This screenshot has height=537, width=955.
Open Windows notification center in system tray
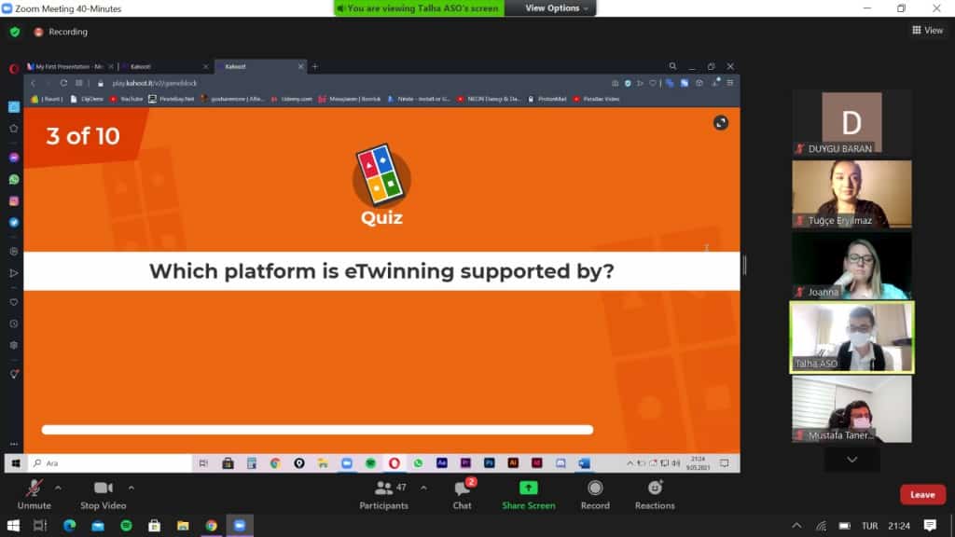(930, 526)
